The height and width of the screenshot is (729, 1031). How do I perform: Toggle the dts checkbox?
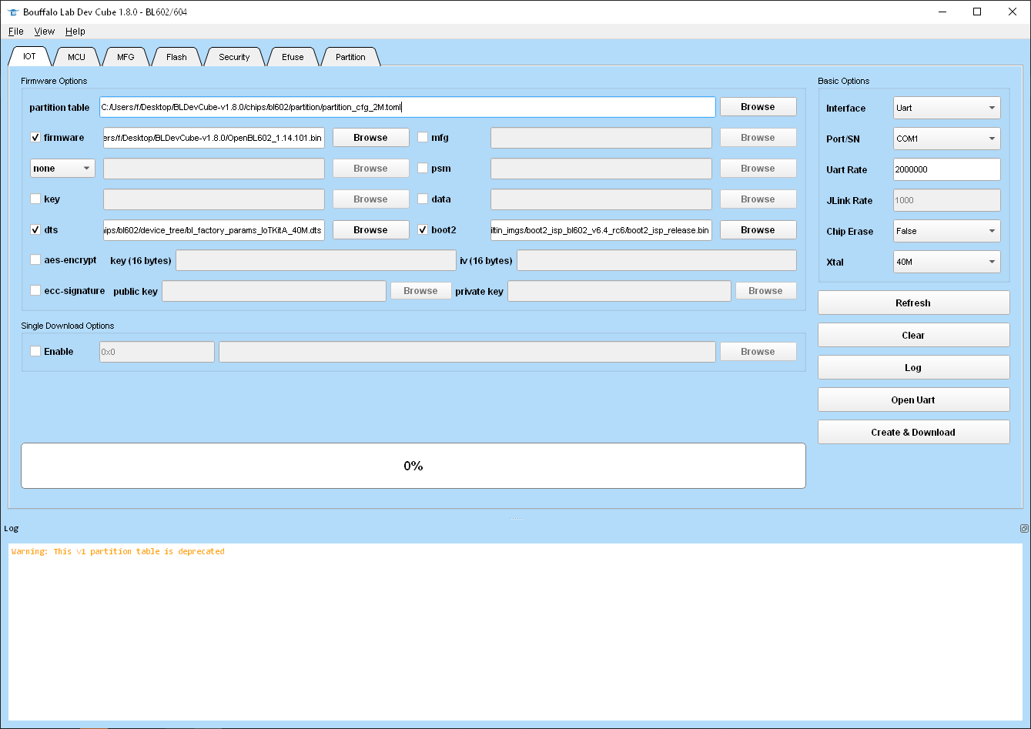click(x=35, y=230)
